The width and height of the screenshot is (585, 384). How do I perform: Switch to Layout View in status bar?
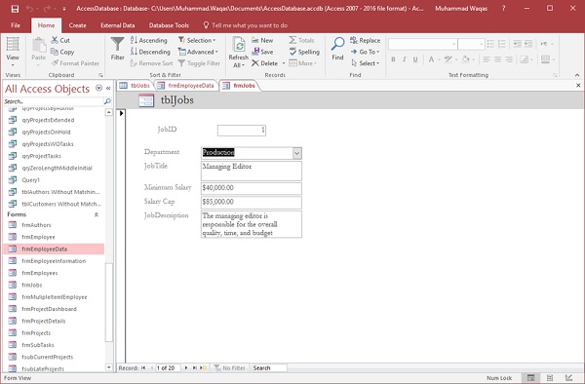pyautogui.click(x=550, y=377)
